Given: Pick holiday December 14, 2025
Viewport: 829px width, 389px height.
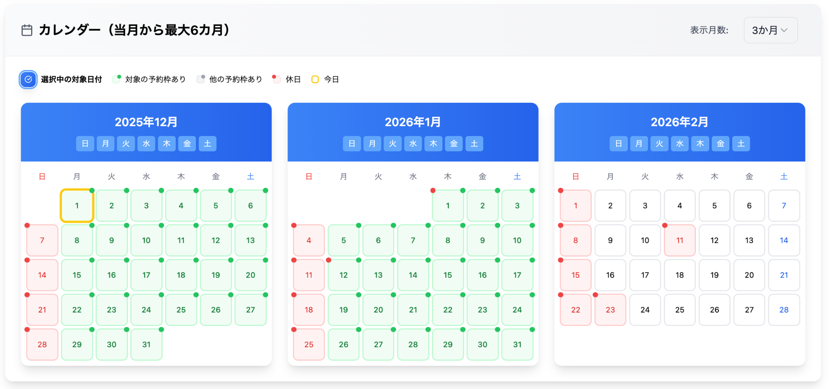Looking at the screenshot, I should (x=42, y=275).
